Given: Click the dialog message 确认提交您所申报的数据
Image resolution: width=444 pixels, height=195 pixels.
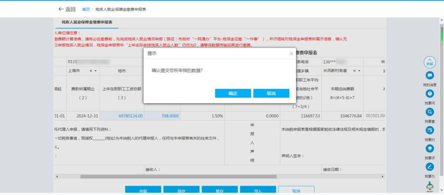Looking at the screenshot, I should pyautogui.click(x=177, y=71).
